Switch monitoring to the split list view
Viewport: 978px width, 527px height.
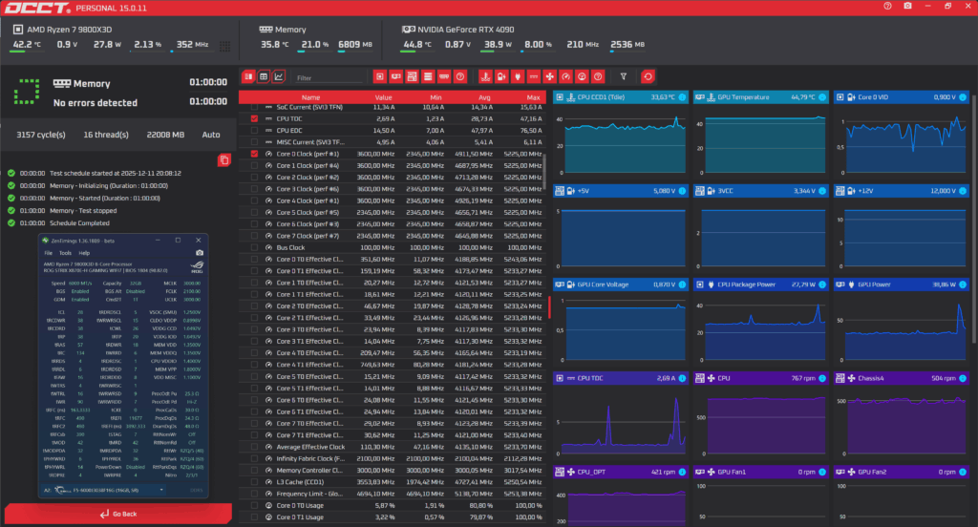248,76
